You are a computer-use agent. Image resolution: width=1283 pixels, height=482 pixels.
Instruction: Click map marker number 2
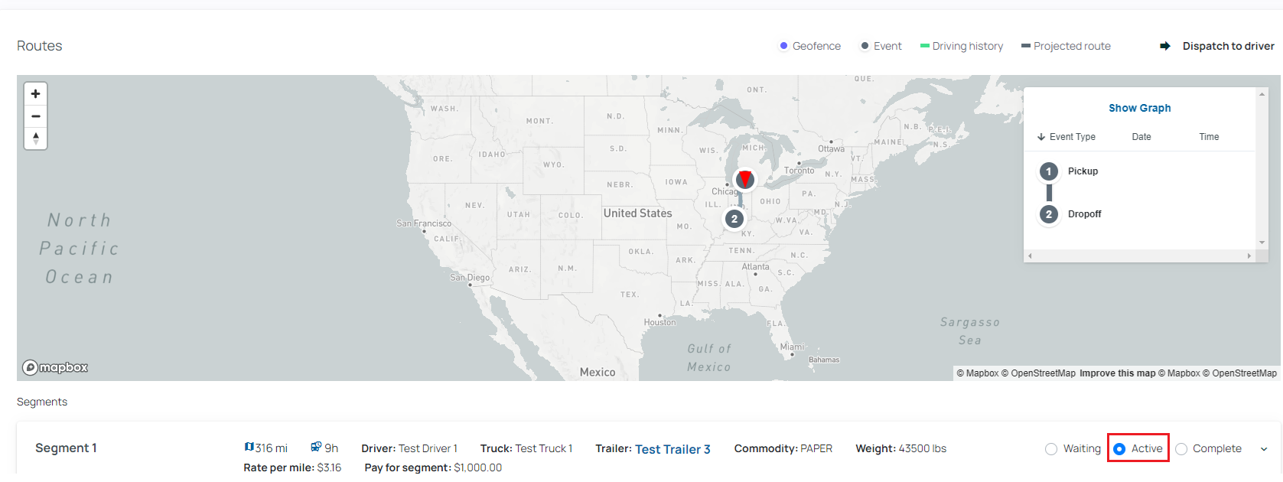(x=734, y=219)
